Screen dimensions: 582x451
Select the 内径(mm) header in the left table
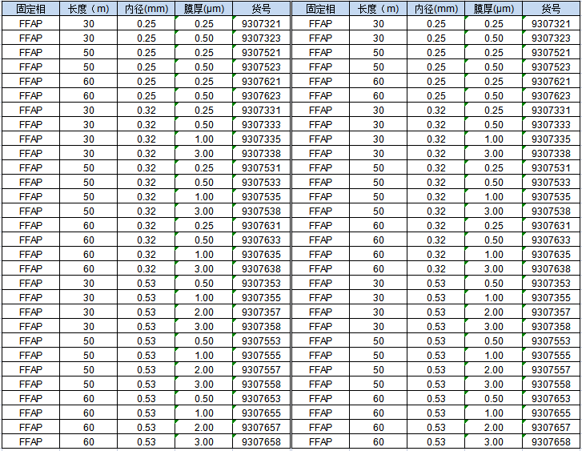pyautogui.click(x=147, y=9)
